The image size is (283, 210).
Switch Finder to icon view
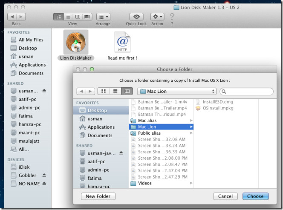59,17
